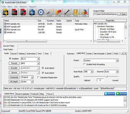Click the EMPTY list toolbar icon
Image resolution: width=130 pixels, height=114 pixels.
[23, 13]
